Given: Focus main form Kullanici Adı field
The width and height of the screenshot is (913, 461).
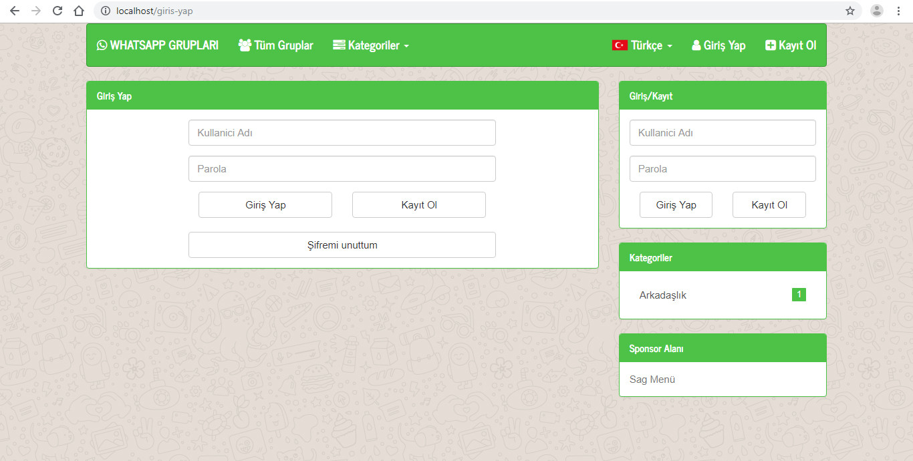Looking at the screenshot, I should [342, 133].
